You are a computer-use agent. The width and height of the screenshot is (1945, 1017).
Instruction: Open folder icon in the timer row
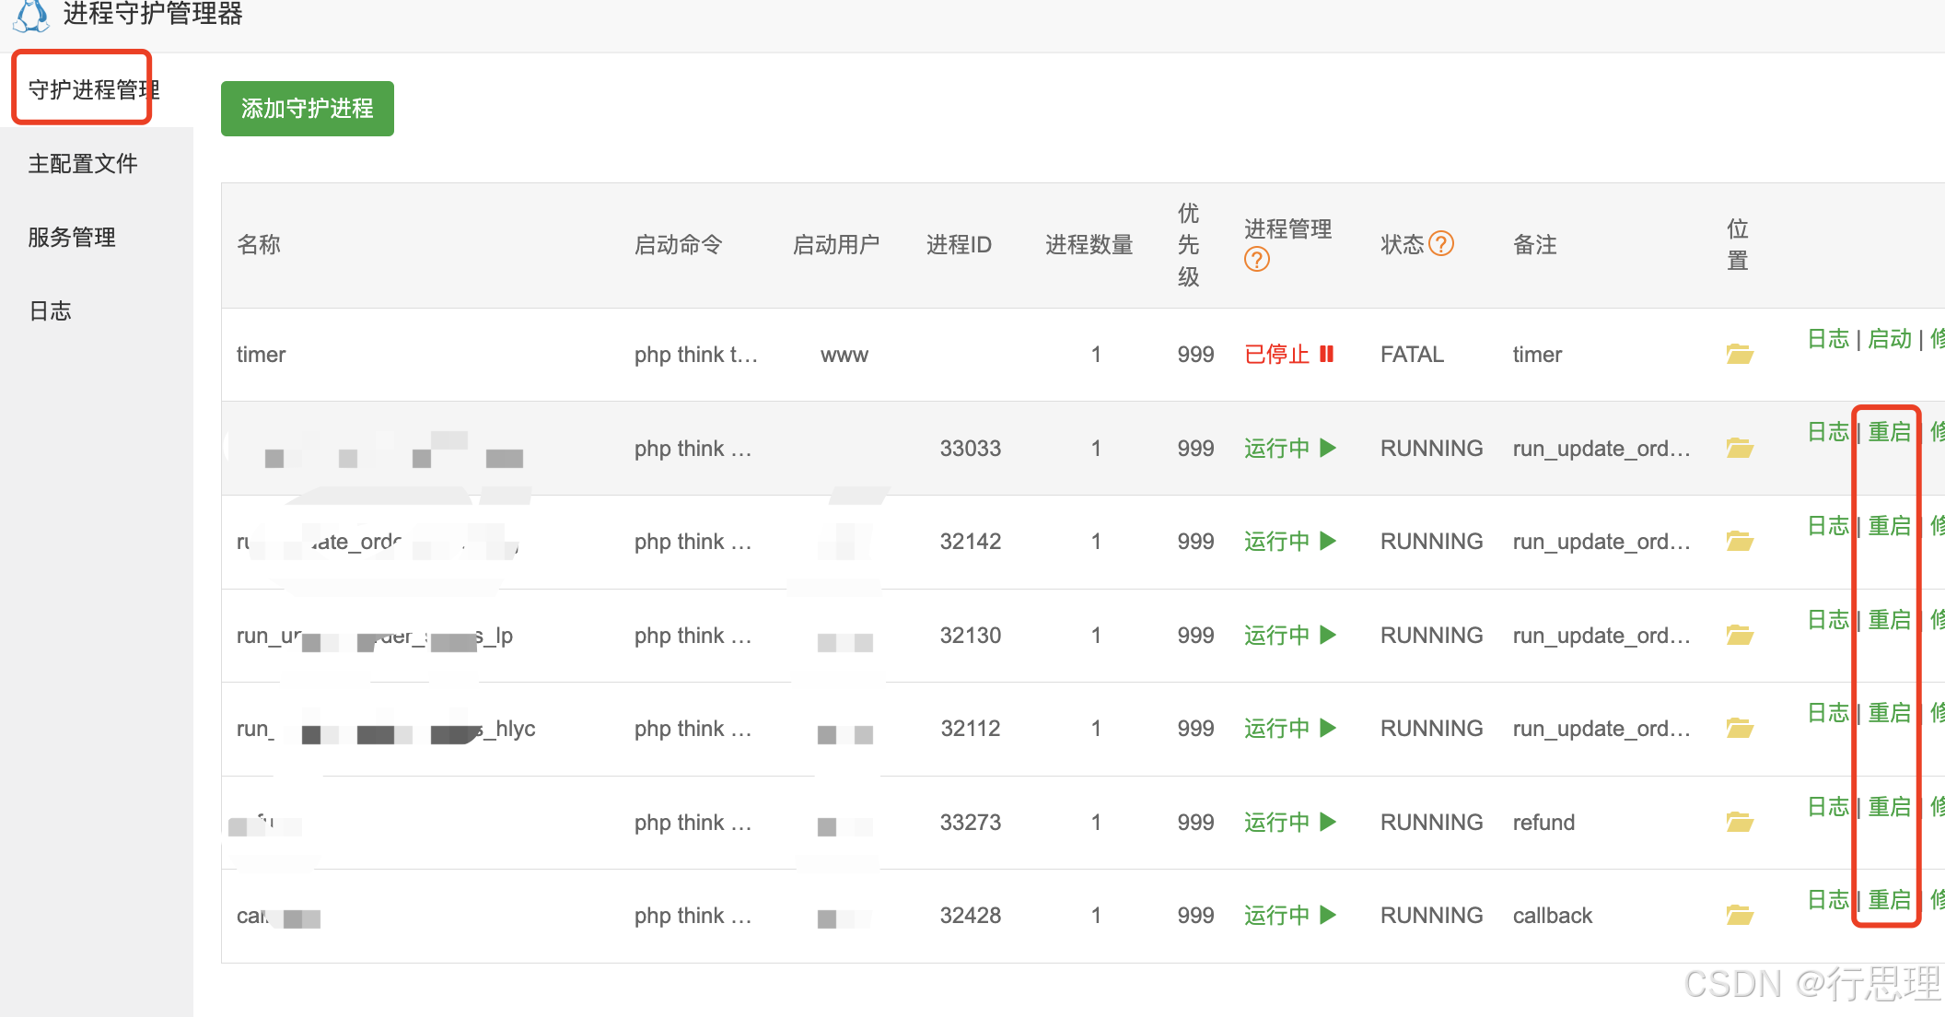point(1739,355)
